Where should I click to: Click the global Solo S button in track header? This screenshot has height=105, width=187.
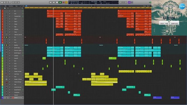(8, 8)
